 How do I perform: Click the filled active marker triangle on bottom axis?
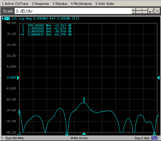84,134
